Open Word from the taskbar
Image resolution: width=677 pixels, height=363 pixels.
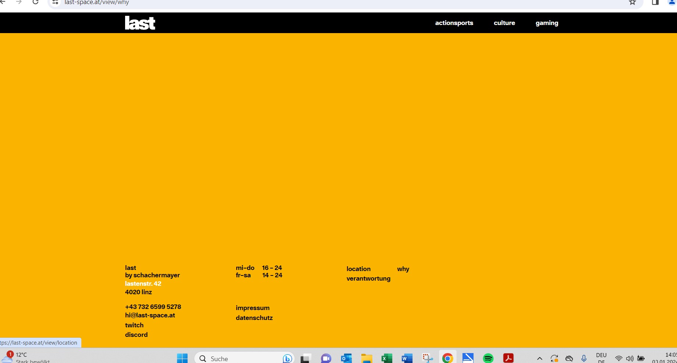pyautogui.click(x=407, y=358)
